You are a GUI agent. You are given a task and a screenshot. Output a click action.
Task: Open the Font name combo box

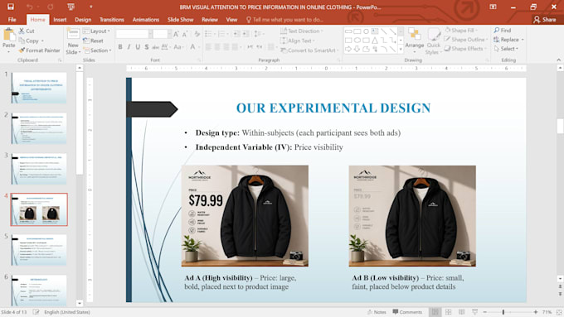[x=134, y=34]
